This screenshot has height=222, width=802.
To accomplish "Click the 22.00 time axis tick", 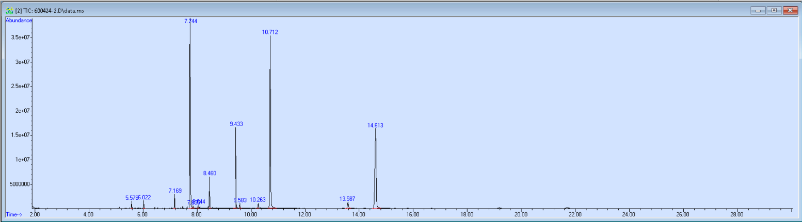I will [x=575, y=214].
